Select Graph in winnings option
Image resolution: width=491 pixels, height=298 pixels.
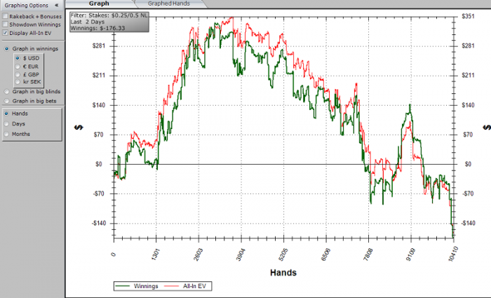pos(6,49)
